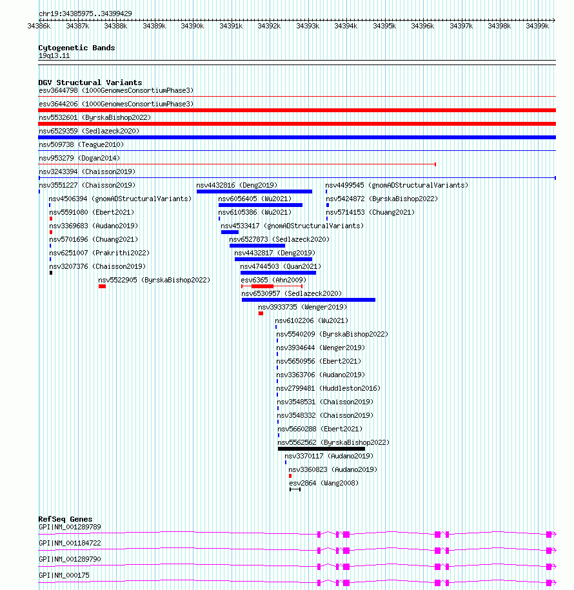Click nsv3934644 (Wenger2019) label

tap(321, 348)
